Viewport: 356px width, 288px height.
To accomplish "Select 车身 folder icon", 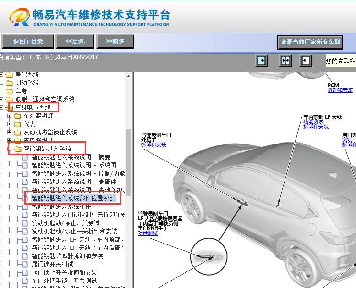I will coord(9,91).
